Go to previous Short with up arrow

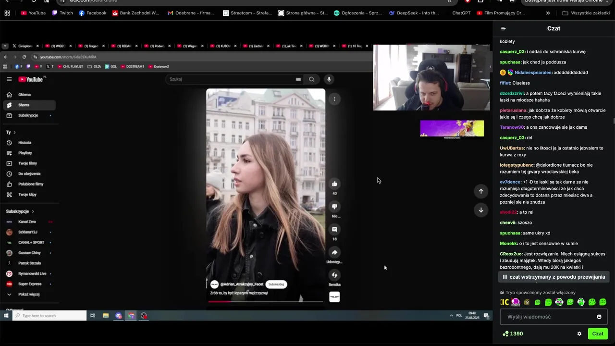point(481,191)
